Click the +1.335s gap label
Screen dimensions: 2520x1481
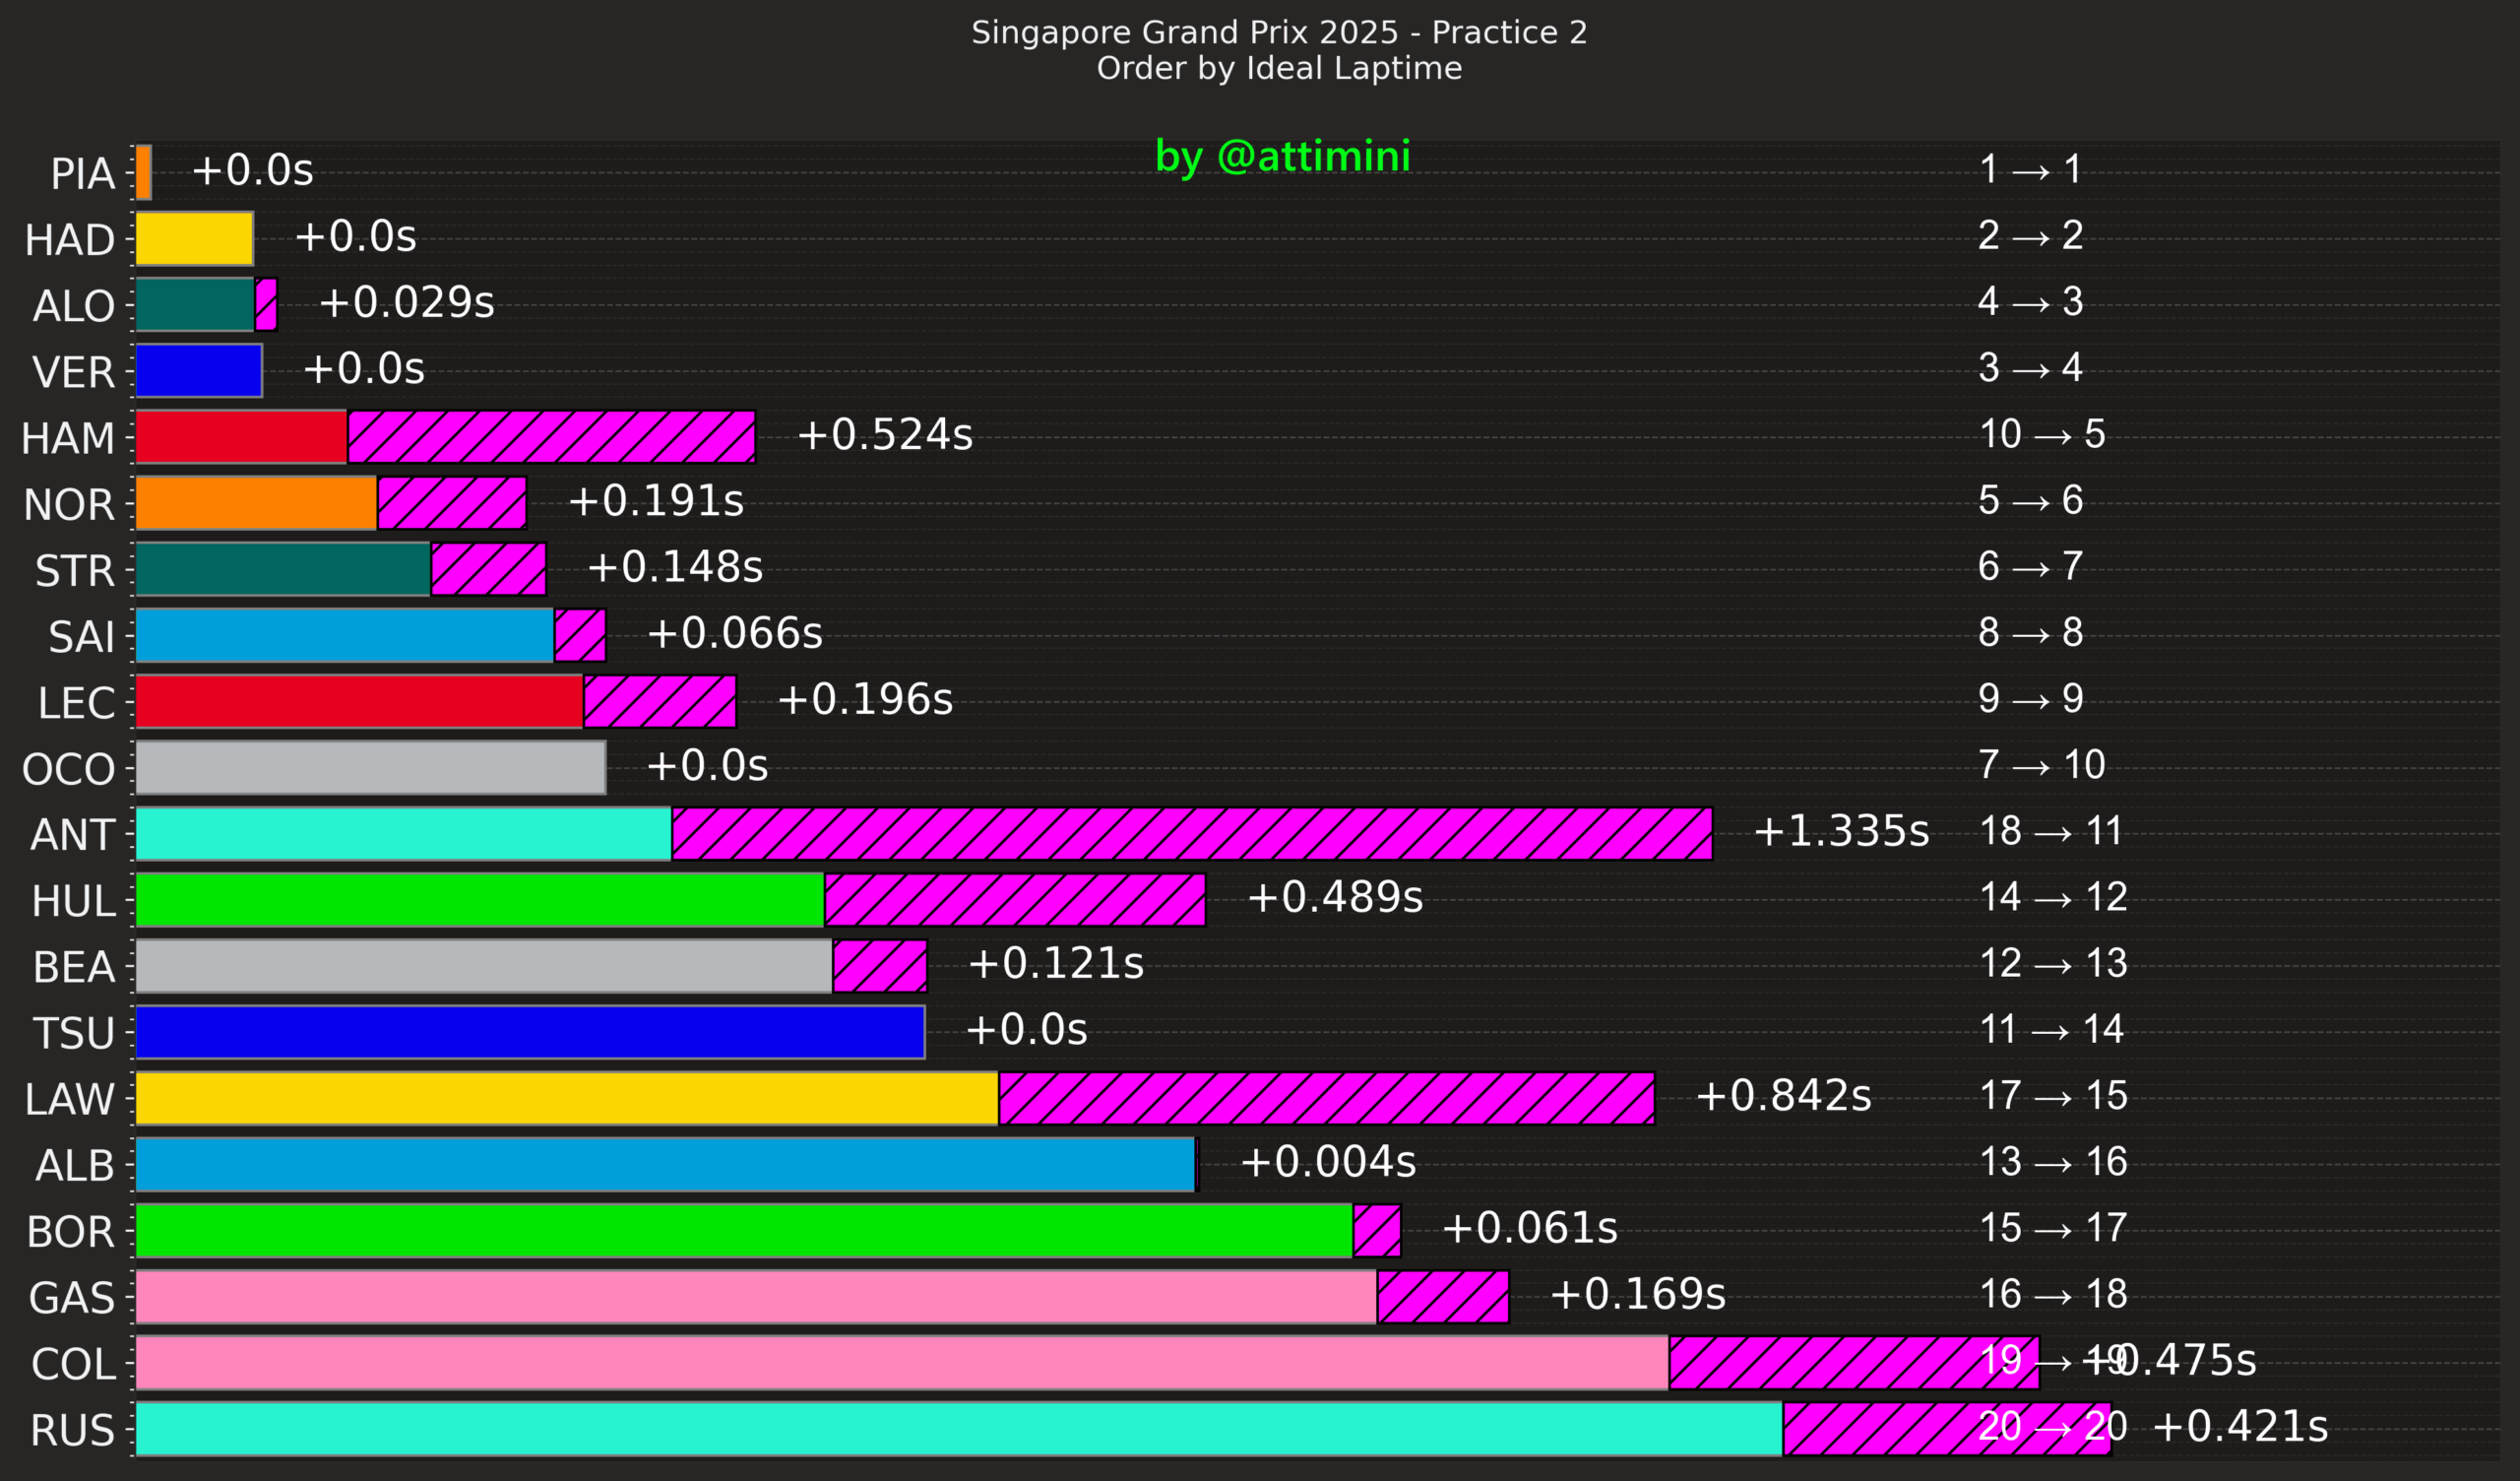coord(1840,831)
